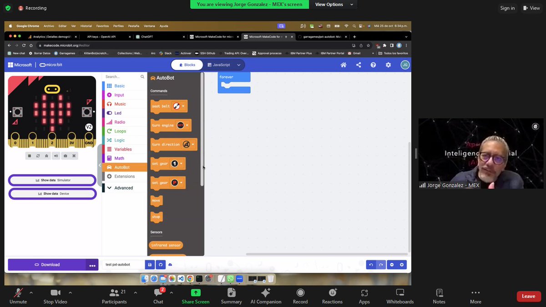Viewport: 546px width, 307px height.
Task: Click the cloud sync status icon
Action: click(x=170, y=265)
